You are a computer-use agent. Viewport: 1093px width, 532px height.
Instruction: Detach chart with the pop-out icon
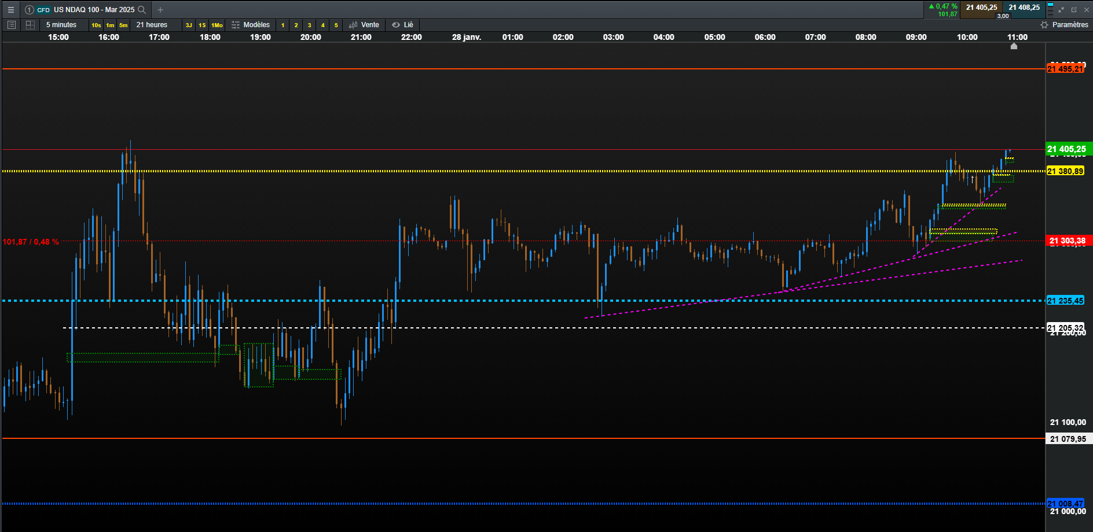coord(1074,10)
